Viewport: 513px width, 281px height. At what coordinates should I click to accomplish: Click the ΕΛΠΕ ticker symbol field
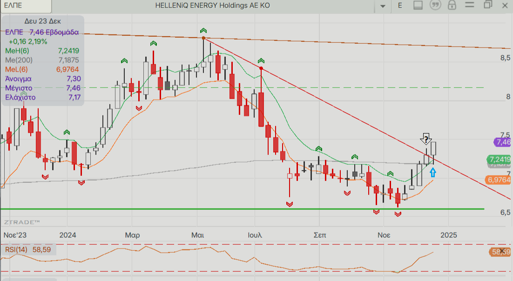(26, 6)
